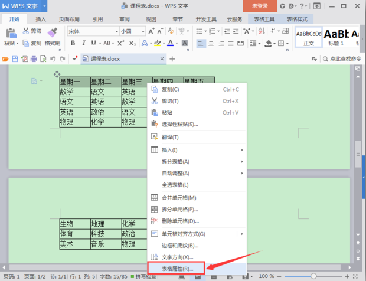
Task: Click the insert table grid icon
Action: (x=286, y=31)
